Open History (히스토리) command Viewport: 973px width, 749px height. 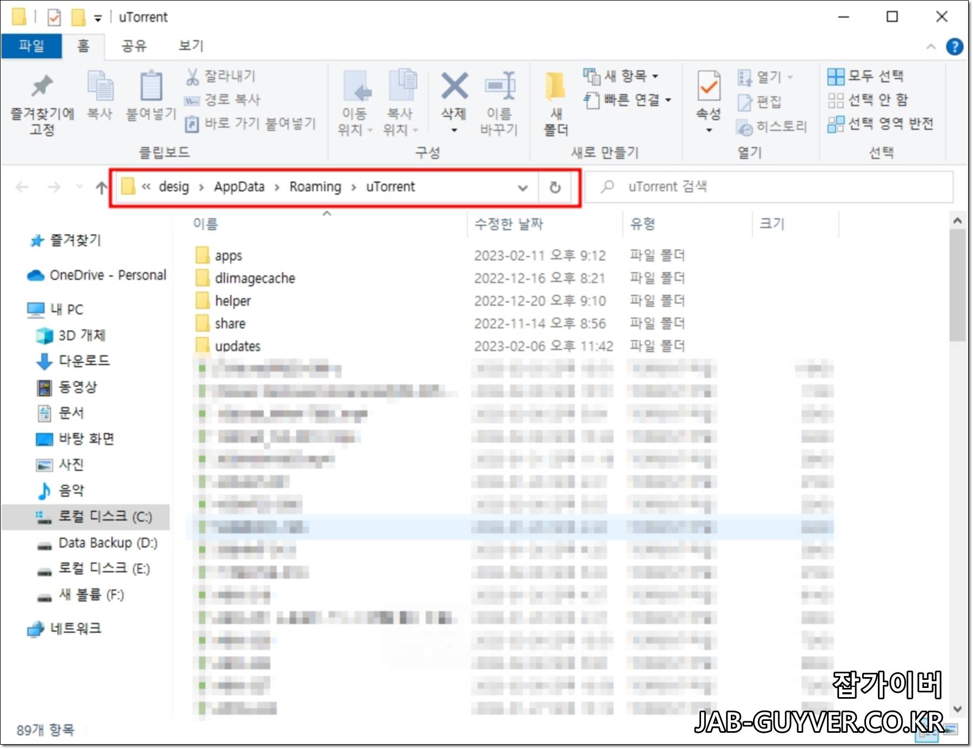pyautogui.click(x=771, y=127)
